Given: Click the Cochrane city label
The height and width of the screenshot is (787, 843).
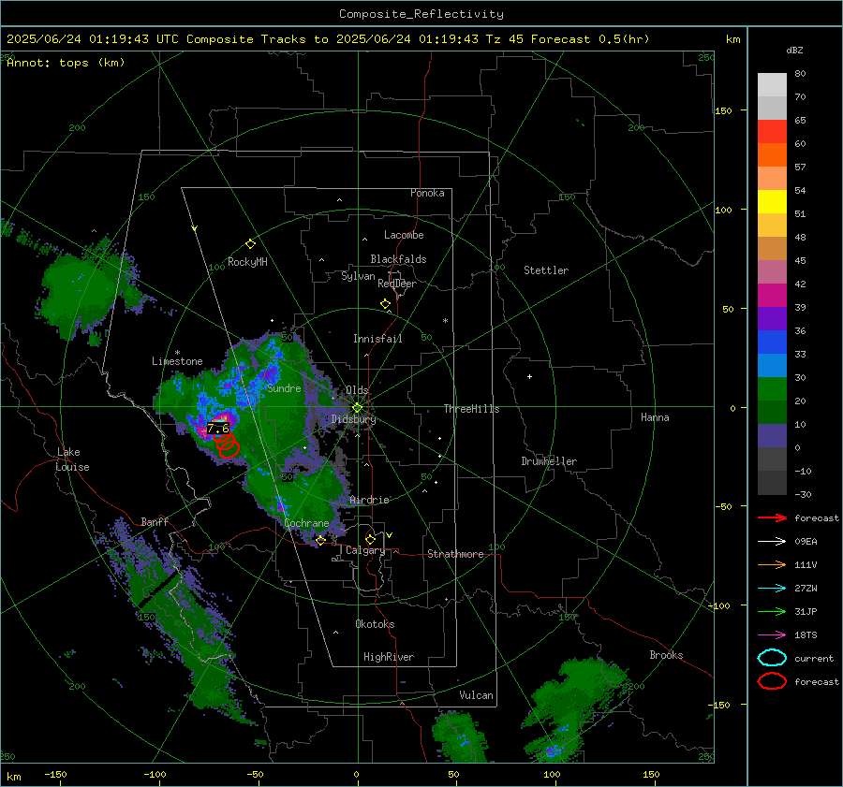Looking at the screenshot, I should click(306, 523).
